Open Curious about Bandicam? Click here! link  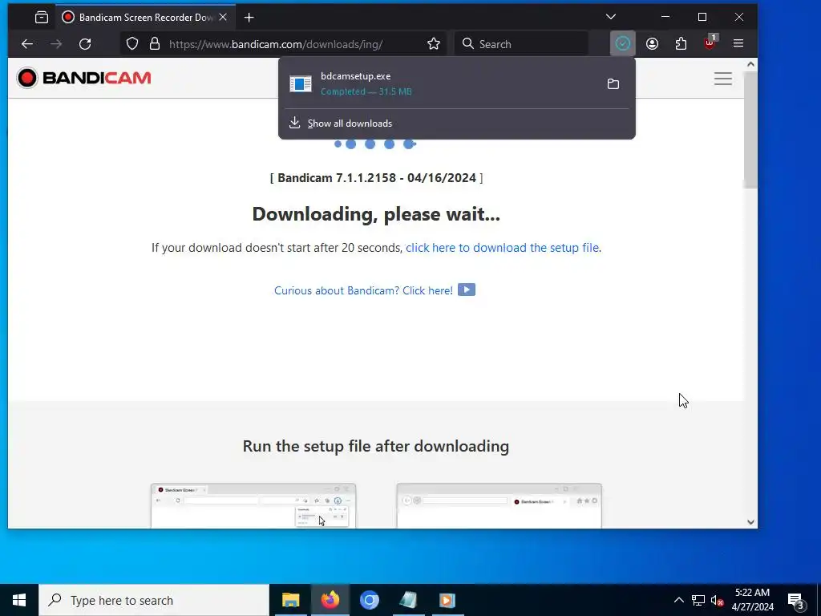363,290
